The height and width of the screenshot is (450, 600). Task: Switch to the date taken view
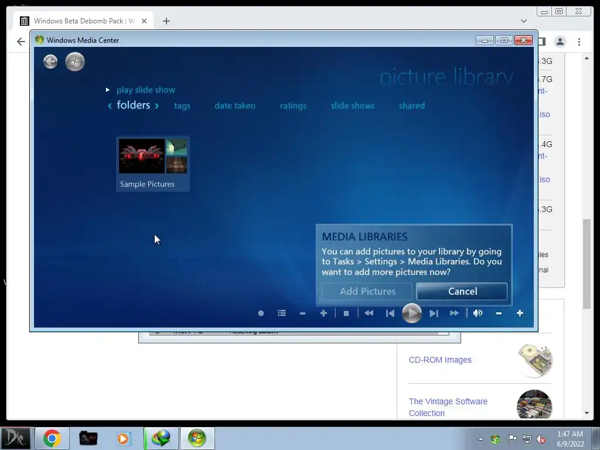[x=234, y=105]
